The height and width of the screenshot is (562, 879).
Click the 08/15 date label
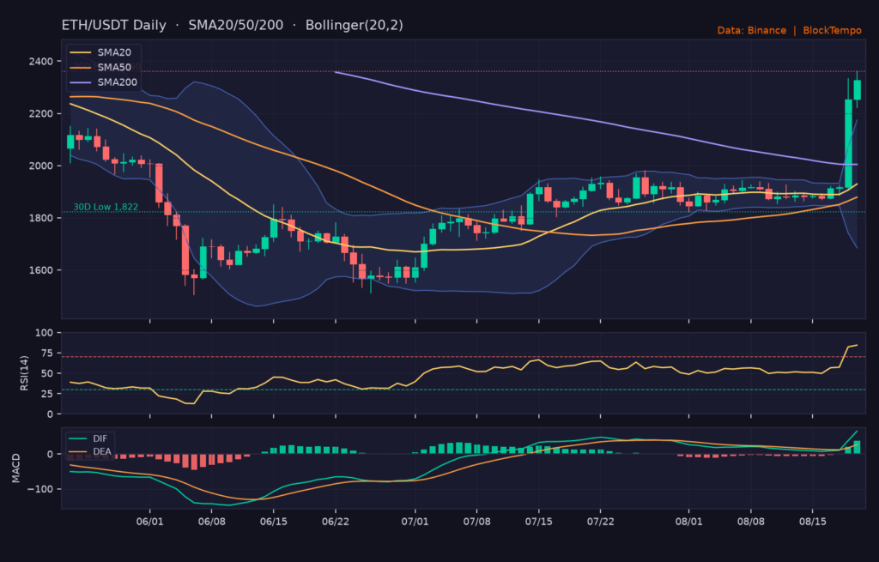click(813, 522)
